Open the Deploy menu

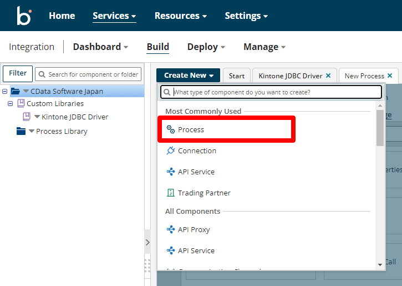pyautogui.click(x=206, y=47)
